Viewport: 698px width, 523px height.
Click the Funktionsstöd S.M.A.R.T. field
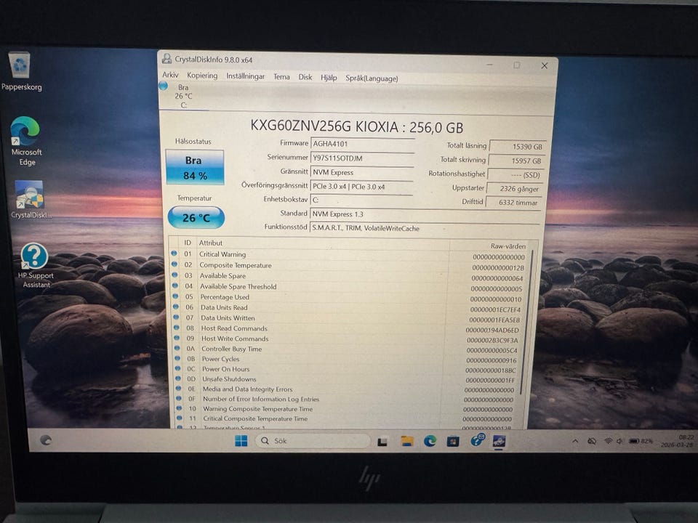click(x=425, y=228)
